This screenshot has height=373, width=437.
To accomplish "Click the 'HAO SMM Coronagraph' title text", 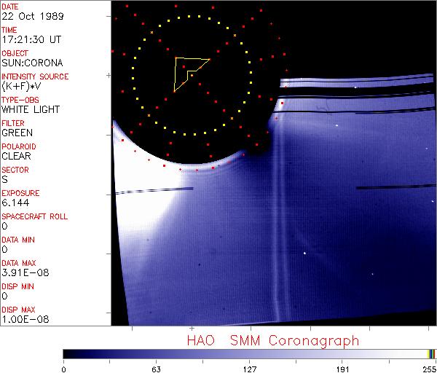I will point(272,340).
